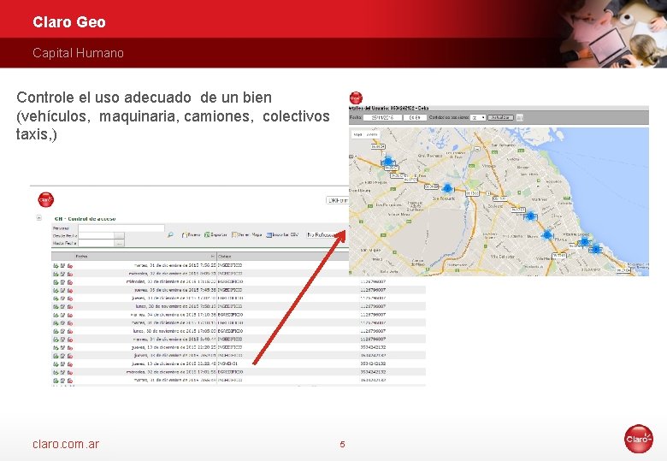Image resolution: width=667 pixels, height=461 pixels.
Task: Open the claro.com.ar link in the footer
Action: pyautogui.click(x=66, y=444)
